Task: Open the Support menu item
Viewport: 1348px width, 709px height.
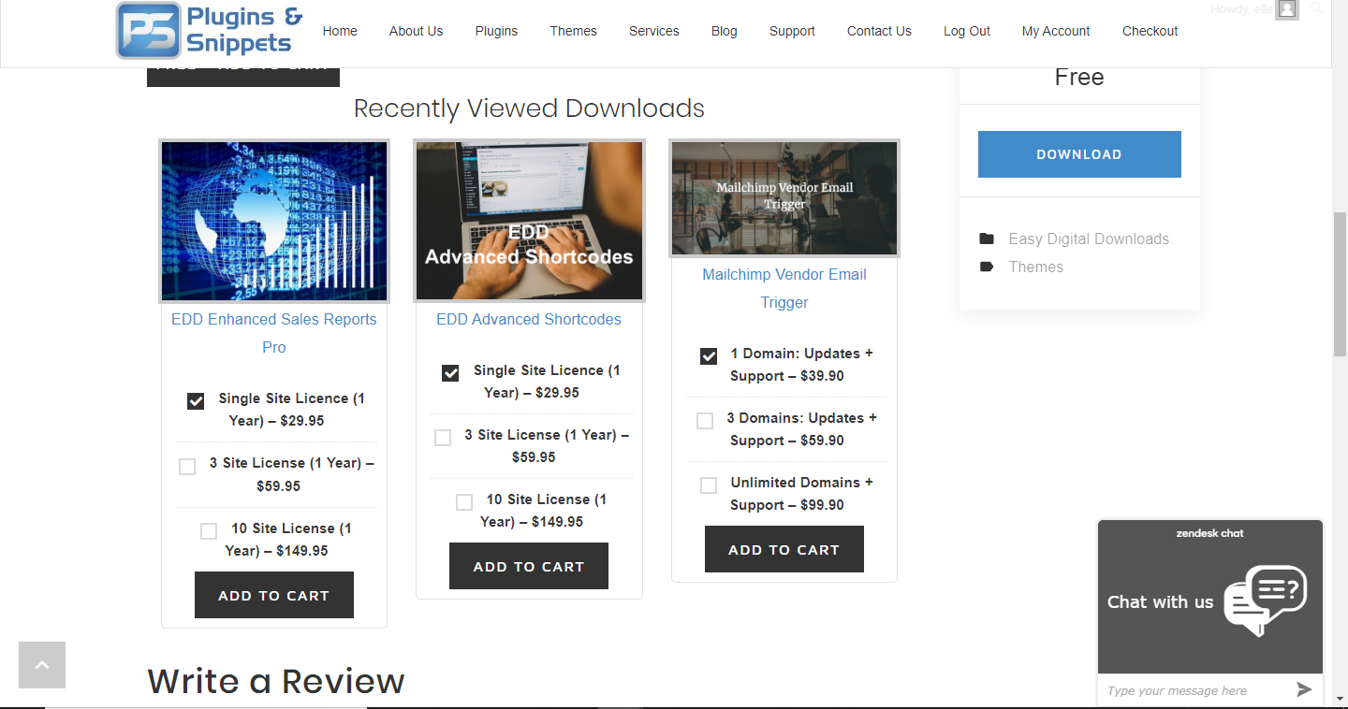Action: tap(792, 31)
